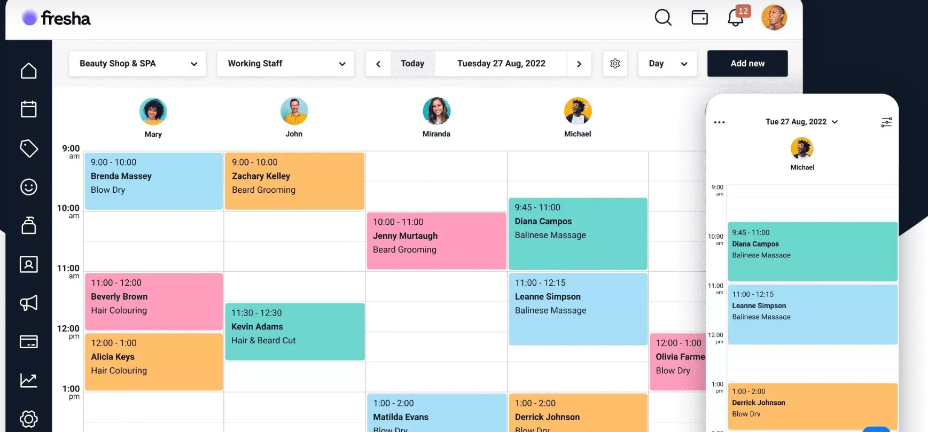Open notifications bell with 12 badge
Image resolution: width=928 pixels, height=432 pixels.
pos(736,18)
